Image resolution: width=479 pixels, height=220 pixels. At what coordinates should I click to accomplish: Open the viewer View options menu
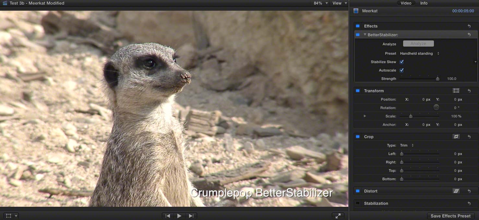click(x=340, y=3)
